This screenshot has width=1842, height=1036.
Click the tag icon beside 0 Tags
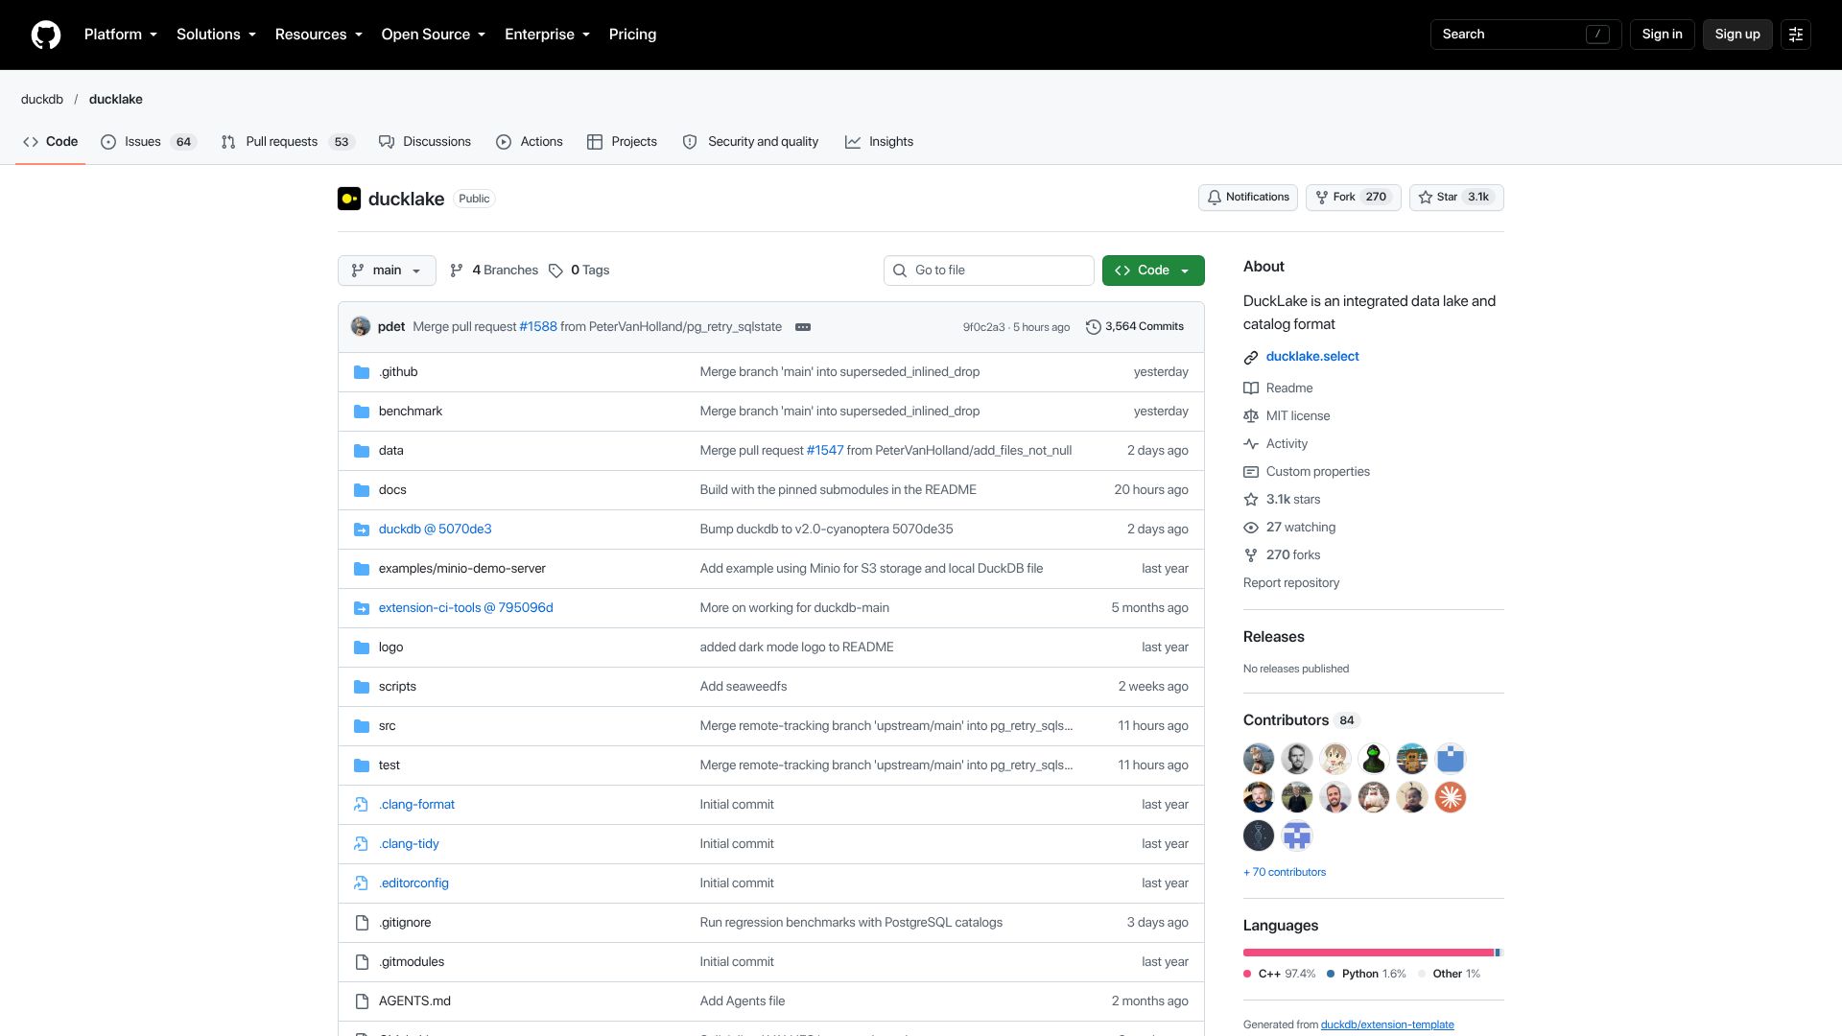(x=555, y=271)
